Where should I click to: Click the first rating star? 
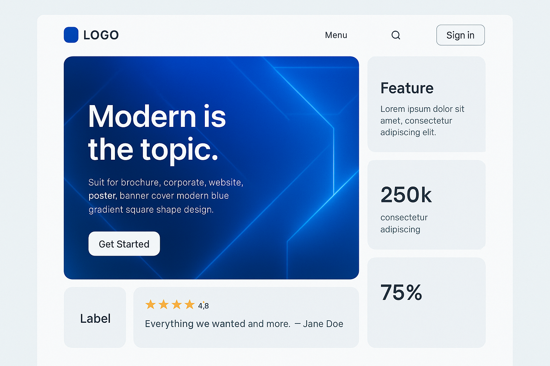(x=150, y=305)
